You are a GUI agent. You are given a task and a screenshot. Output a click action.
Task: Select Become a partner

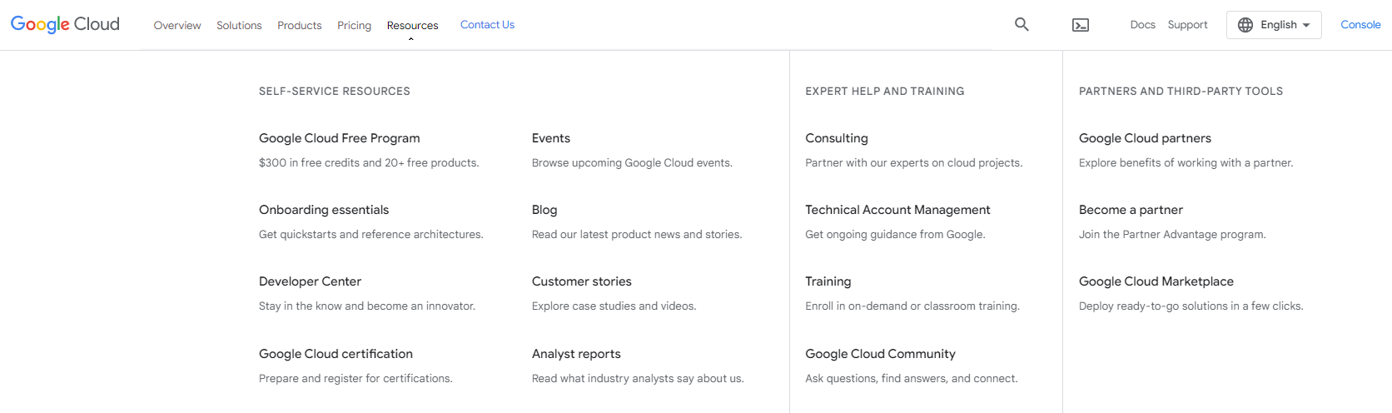click(1131, 210)
